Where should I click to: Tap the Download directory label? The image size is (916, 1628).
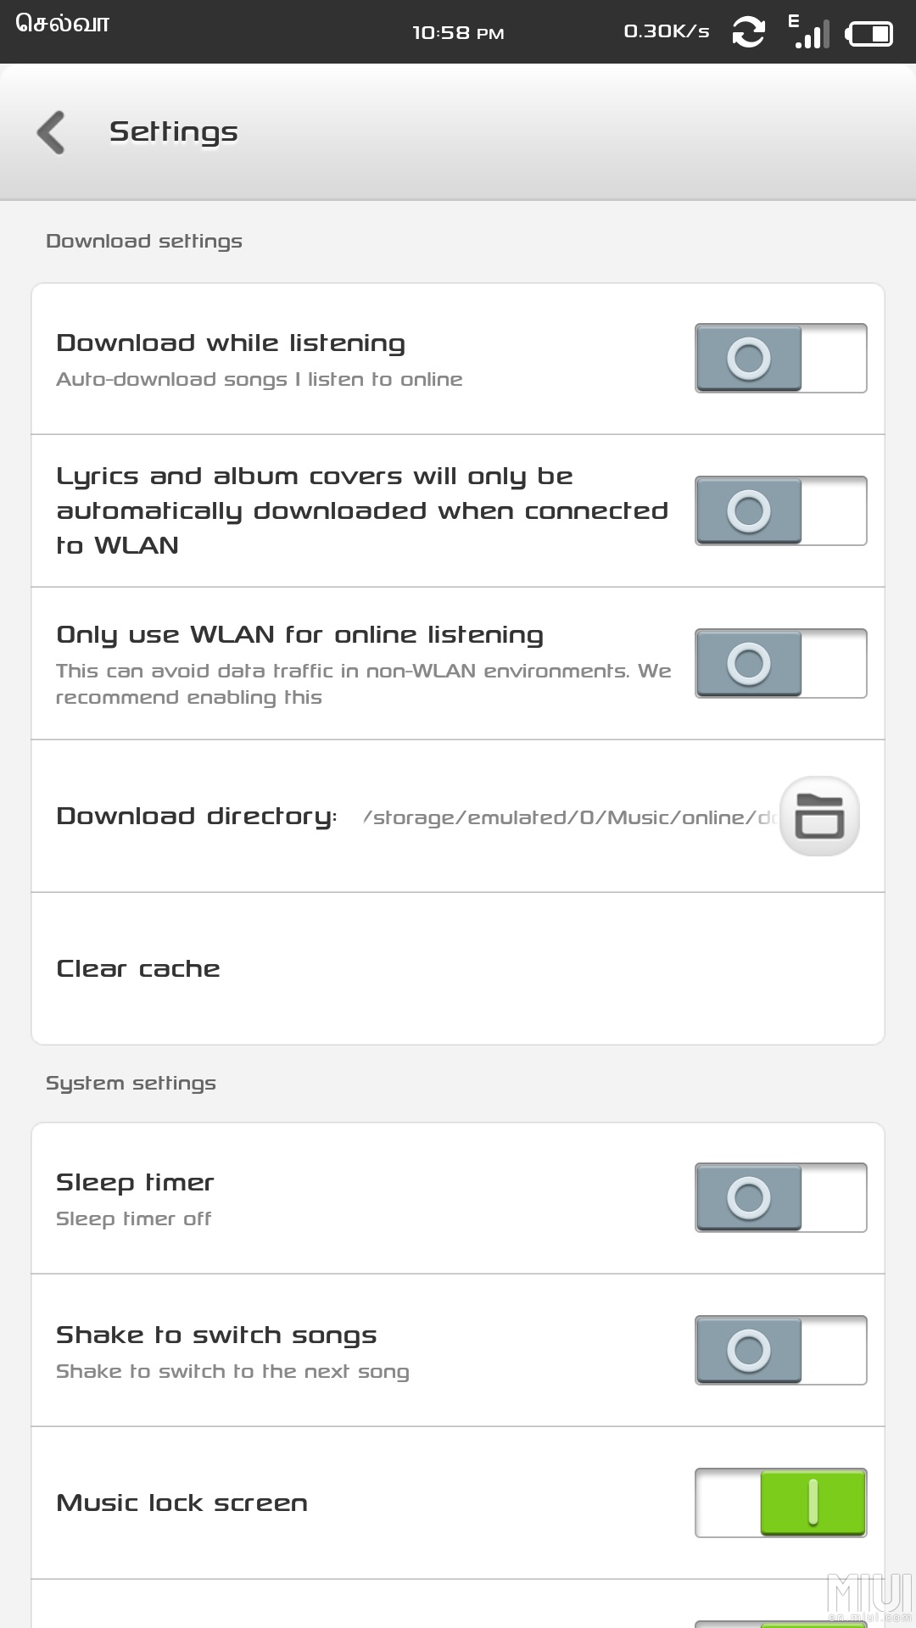pos(197,817)
